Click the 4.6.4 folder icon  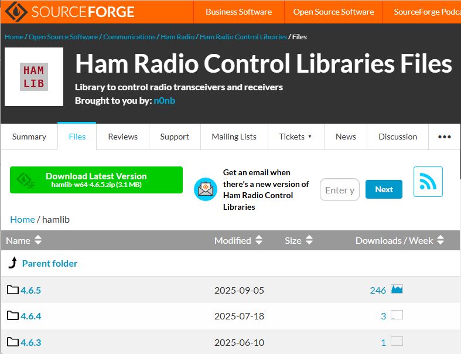[13, 316]
